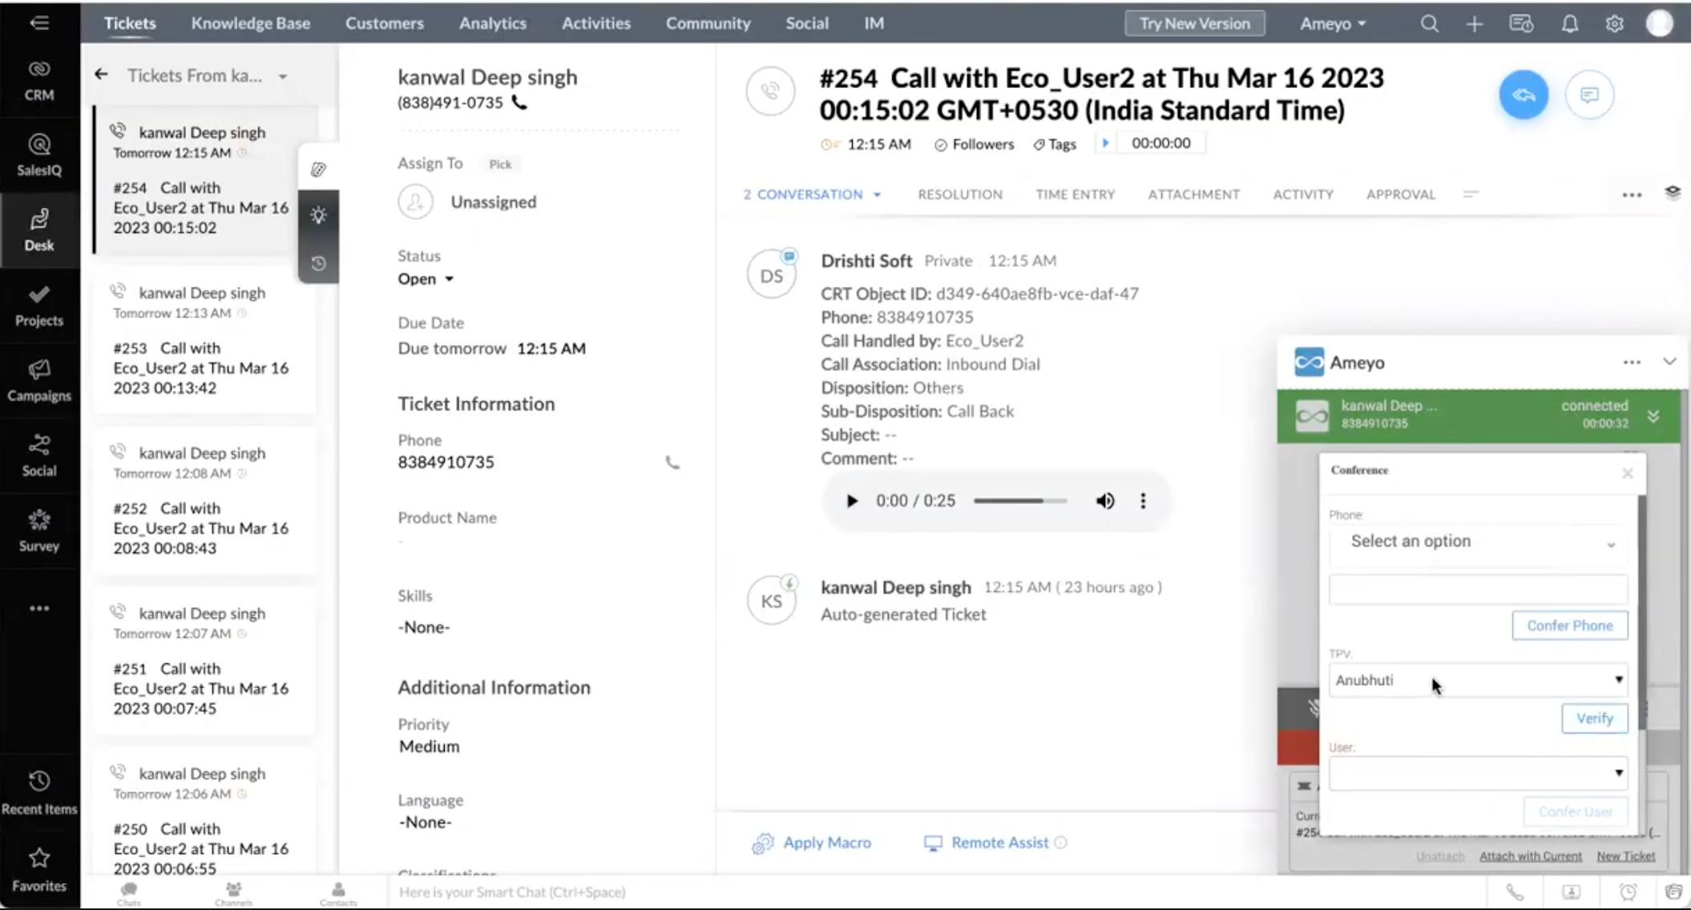Switch to the Resolution tab
The image size is (1691, 910).
click(959, 194)
